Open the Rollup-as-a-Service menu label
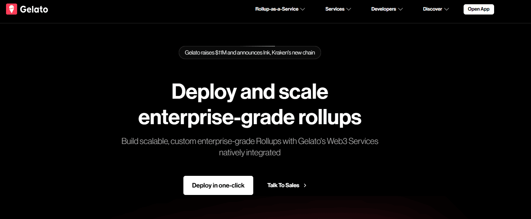 pyautogui.click(x=277, y=9)
